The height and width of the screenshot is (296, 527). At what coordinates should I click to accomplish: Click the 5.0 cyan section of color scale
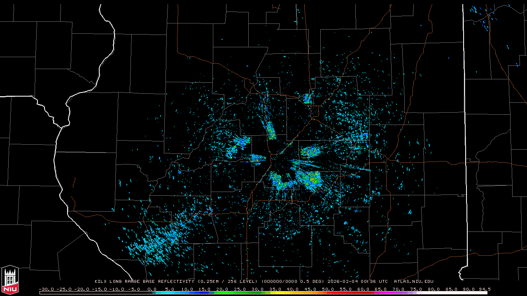[169, 293]
